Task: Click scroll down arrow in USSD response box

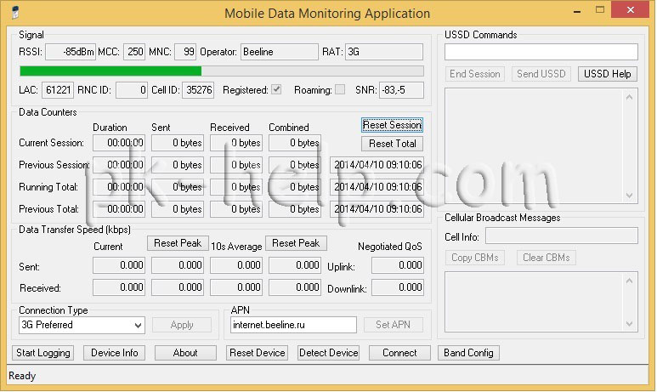Action: click(x=629, y=196)
